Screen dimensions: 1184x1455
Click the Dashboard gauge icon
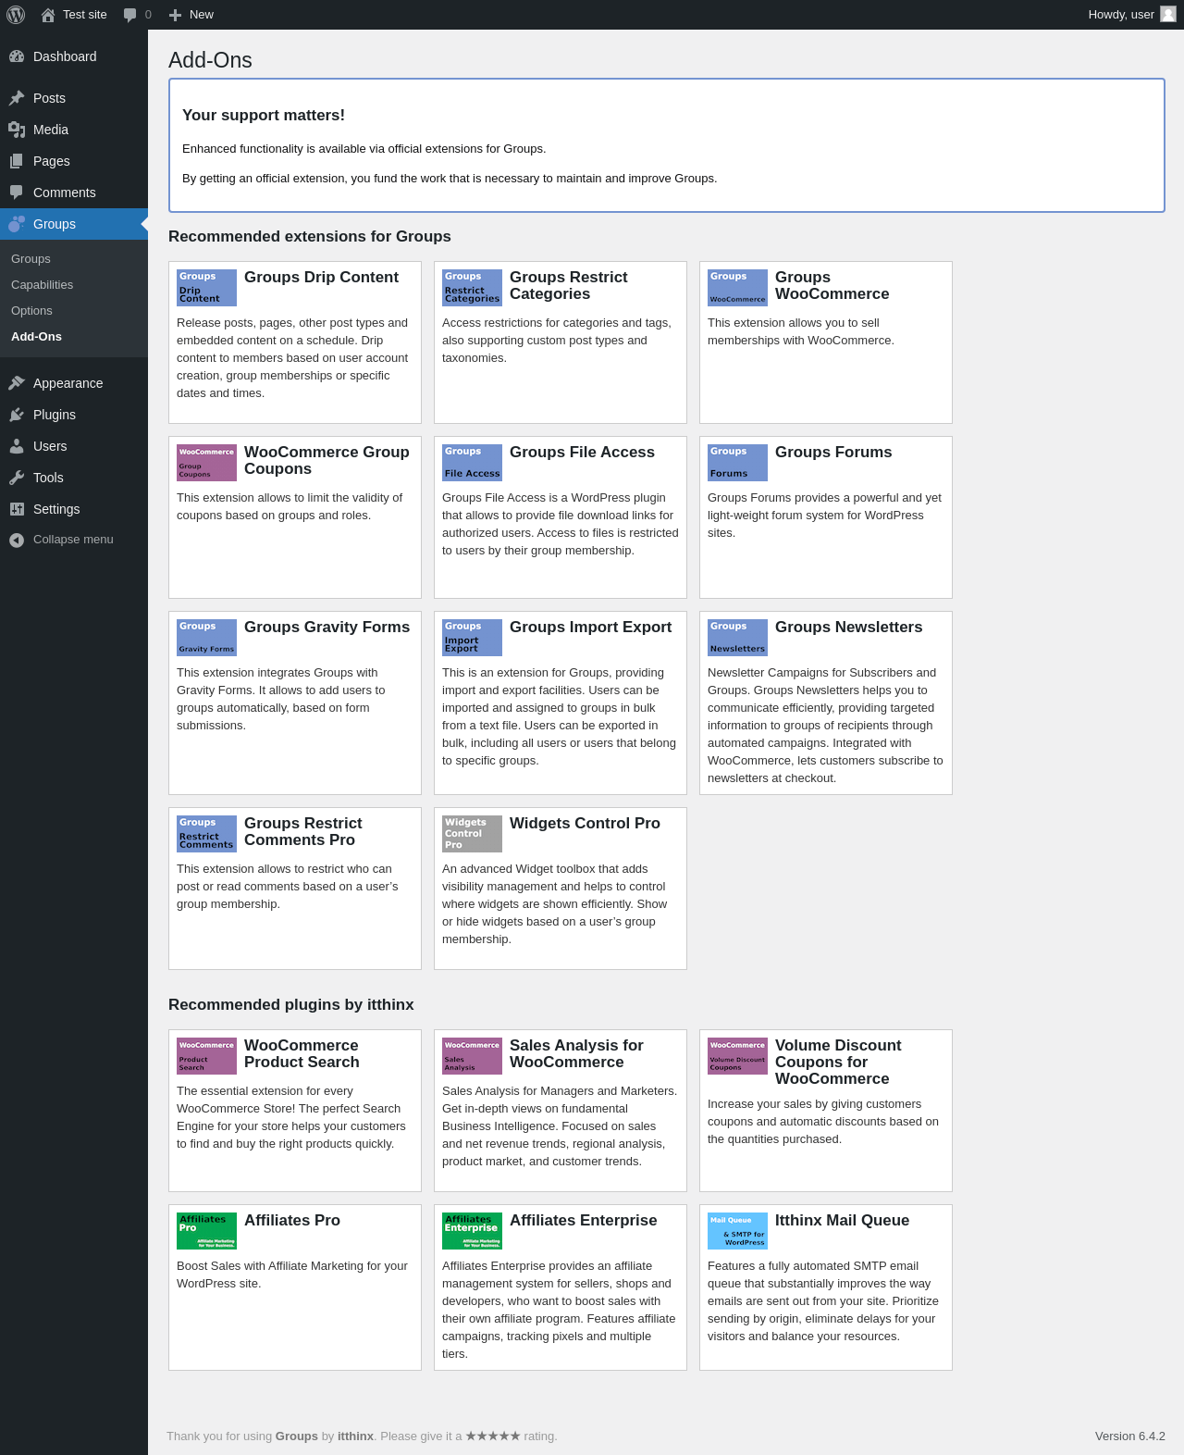tap(17, 56)
